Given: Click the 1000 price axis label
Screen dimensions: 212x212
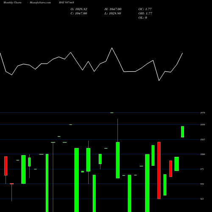Looking at the screenshot, I should click(x=203, y=154).
